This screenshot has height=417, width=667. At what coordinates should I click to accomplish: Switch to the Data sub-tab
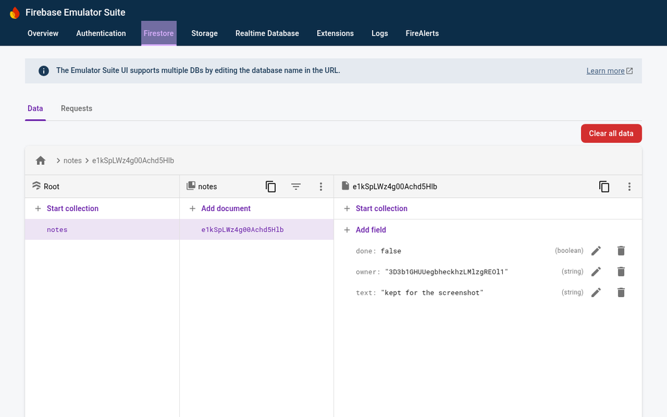pos(35,109)
